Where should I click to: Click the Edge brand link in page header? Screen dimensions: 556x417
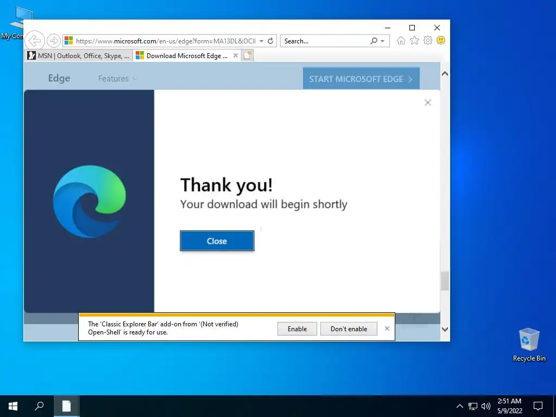tap(59, 78)
